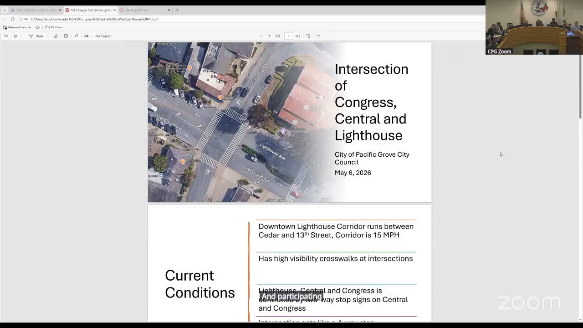Click the 'Downtown Lighthouse Corridor runs between' bullet
The width and height of the screenshot is (583, 328).
(336, 231)
